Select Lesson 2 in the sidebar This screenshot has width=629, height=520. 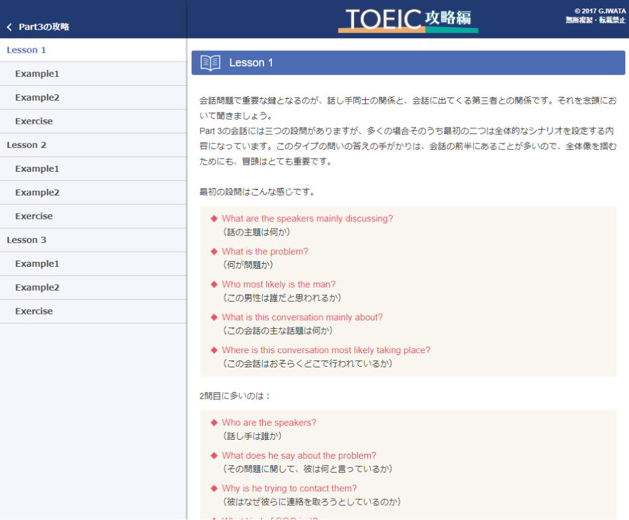click(26, 145)
